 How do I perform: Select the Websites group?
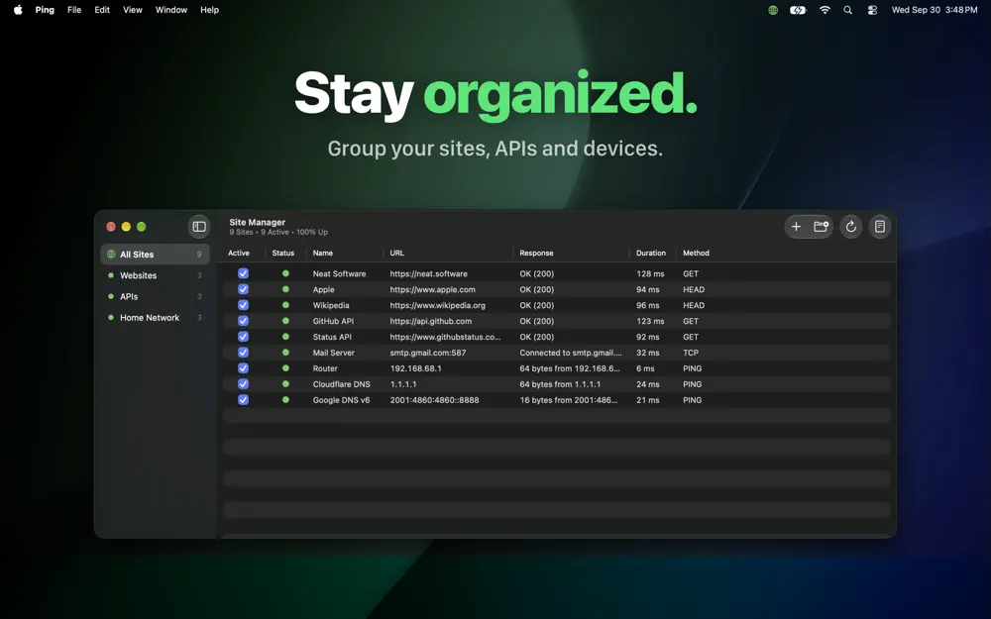click(155, 275)
